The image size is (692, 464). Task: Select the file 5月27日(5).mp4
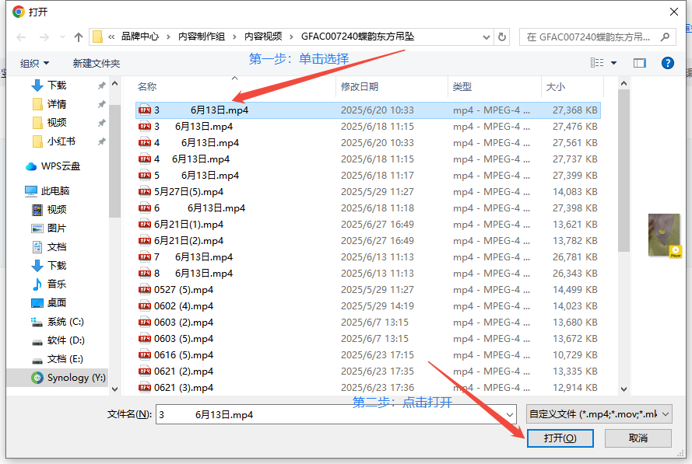click(188, 191)
